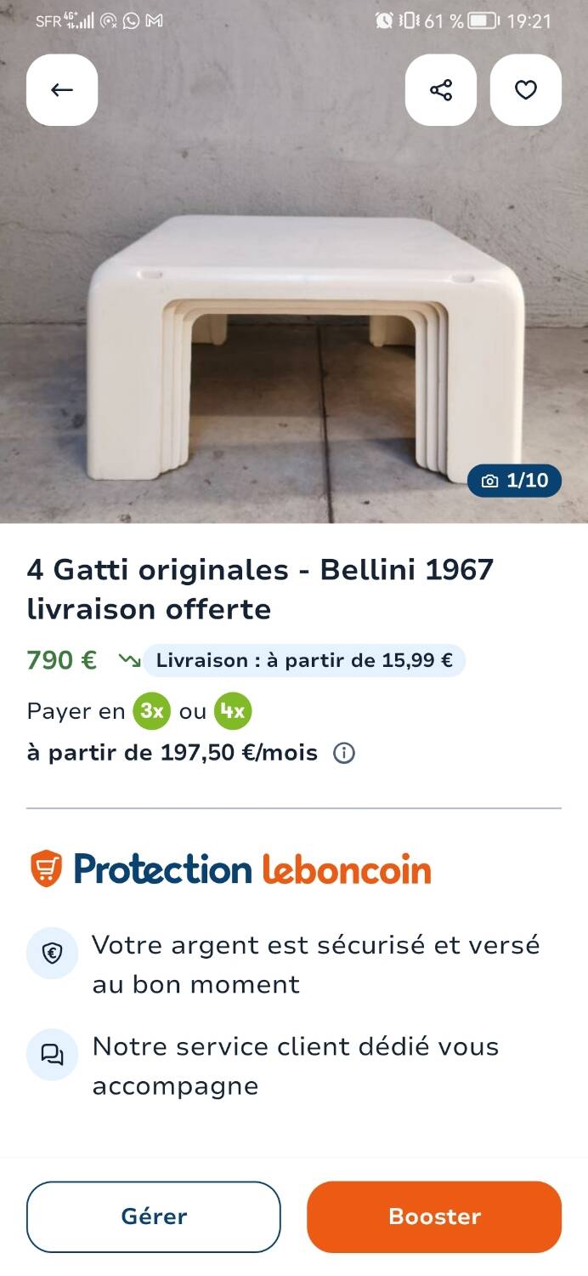The image size is (588, 1276).
Task: Tap the green 3x payment badge
Action: point(151,711)
